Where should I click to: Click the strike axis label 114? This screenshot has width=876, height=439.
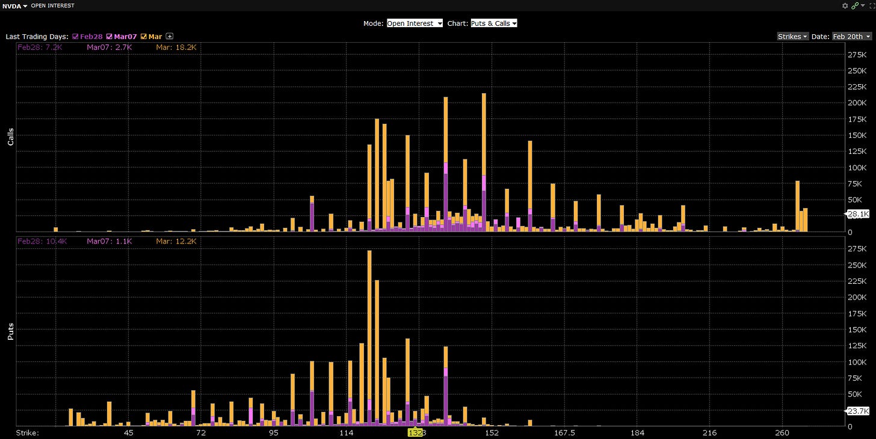click(x=346, y=432)
